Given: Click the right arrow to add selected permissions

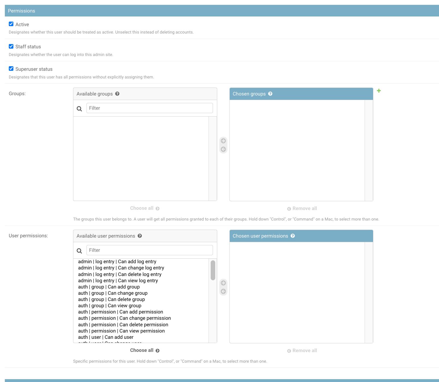Looking at the screenshot, I should click(x=223, y=283).
